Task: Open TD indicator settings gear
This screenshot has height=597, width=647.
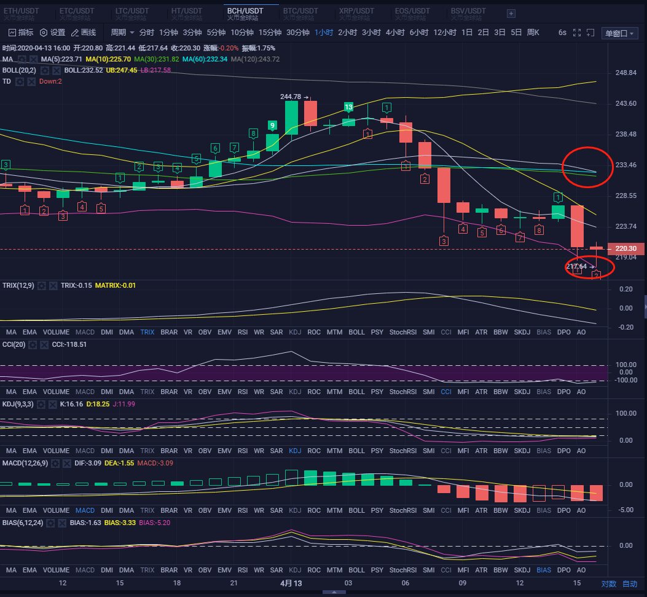Action: (20, 82)
